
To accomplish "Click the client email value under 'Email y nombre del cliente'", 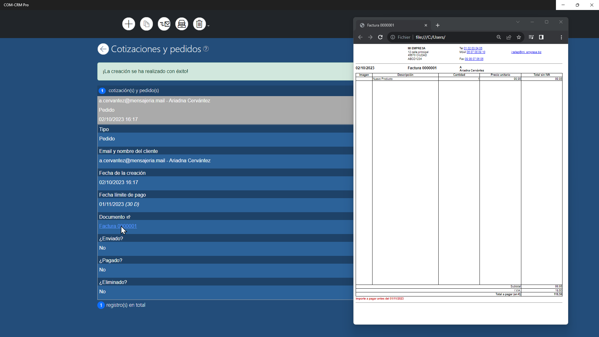I will click(x=155, y=160).
